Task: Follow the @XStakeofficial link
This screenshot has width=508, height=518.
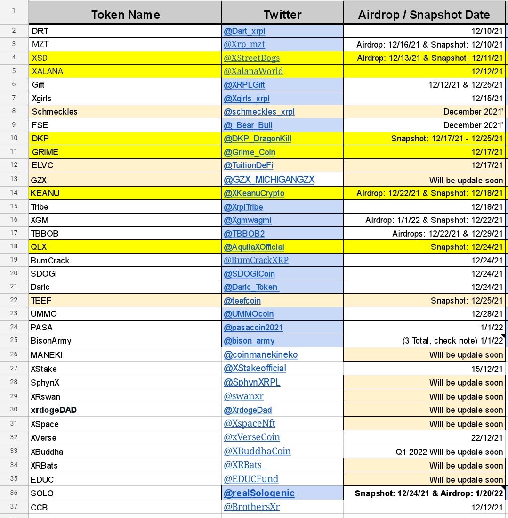Action: coord(255,368)
